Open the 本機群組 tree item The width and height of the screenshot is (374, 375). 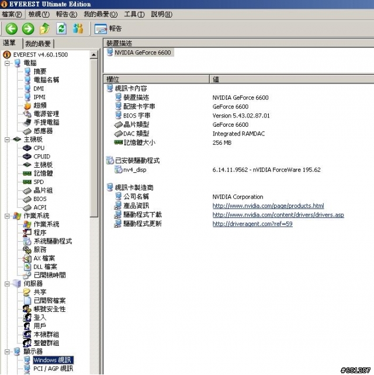coord(46,335)
